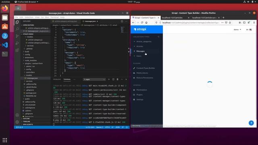Open Users collection type in Strapi
This screenshot has width=258, height=145.
[x=139, y=56]
